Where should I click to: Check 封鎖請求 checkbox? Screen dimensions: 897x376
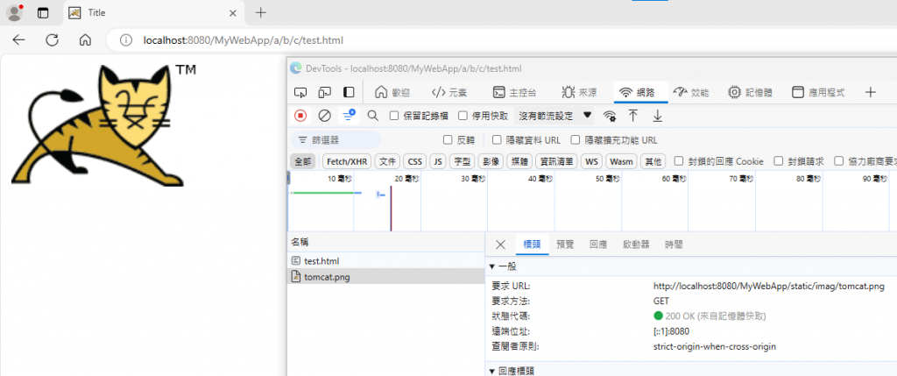pos(779,161)
